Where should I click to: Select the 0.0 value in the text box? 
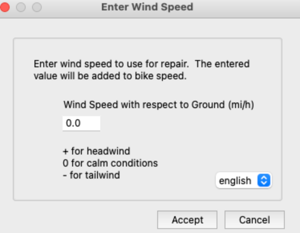point(73,123)
